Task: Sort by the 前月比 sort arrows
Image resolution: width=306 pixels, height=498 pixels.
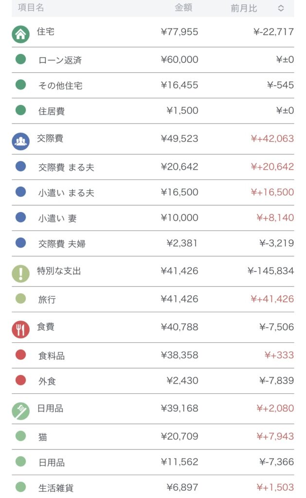Action: [x=281, y=8]
